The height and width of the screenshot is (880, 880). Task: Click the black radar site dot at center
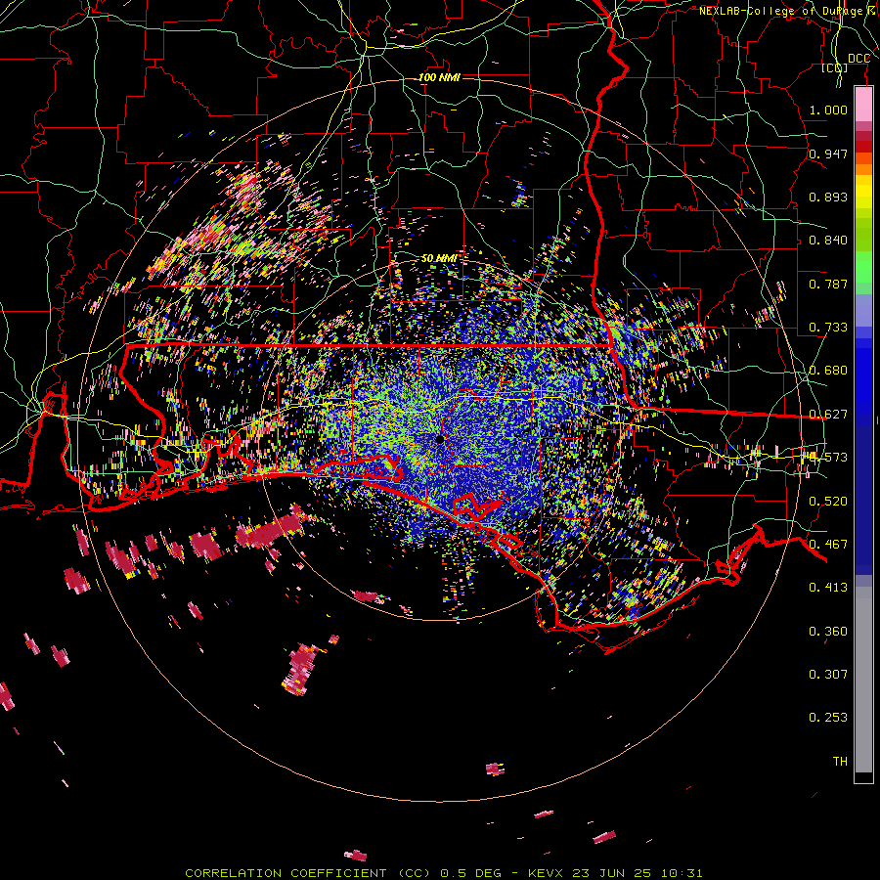pyautogui.click(x=440, y=439)
